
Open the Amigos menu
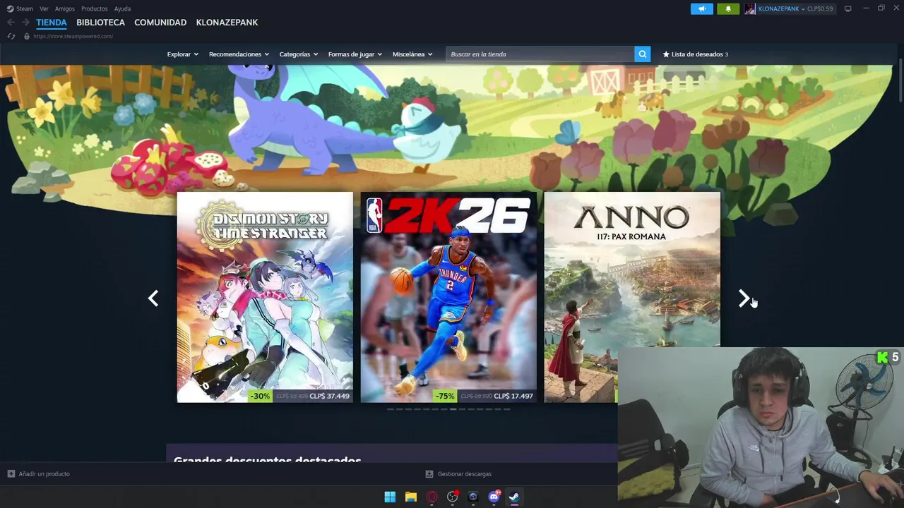click(65, 8)
